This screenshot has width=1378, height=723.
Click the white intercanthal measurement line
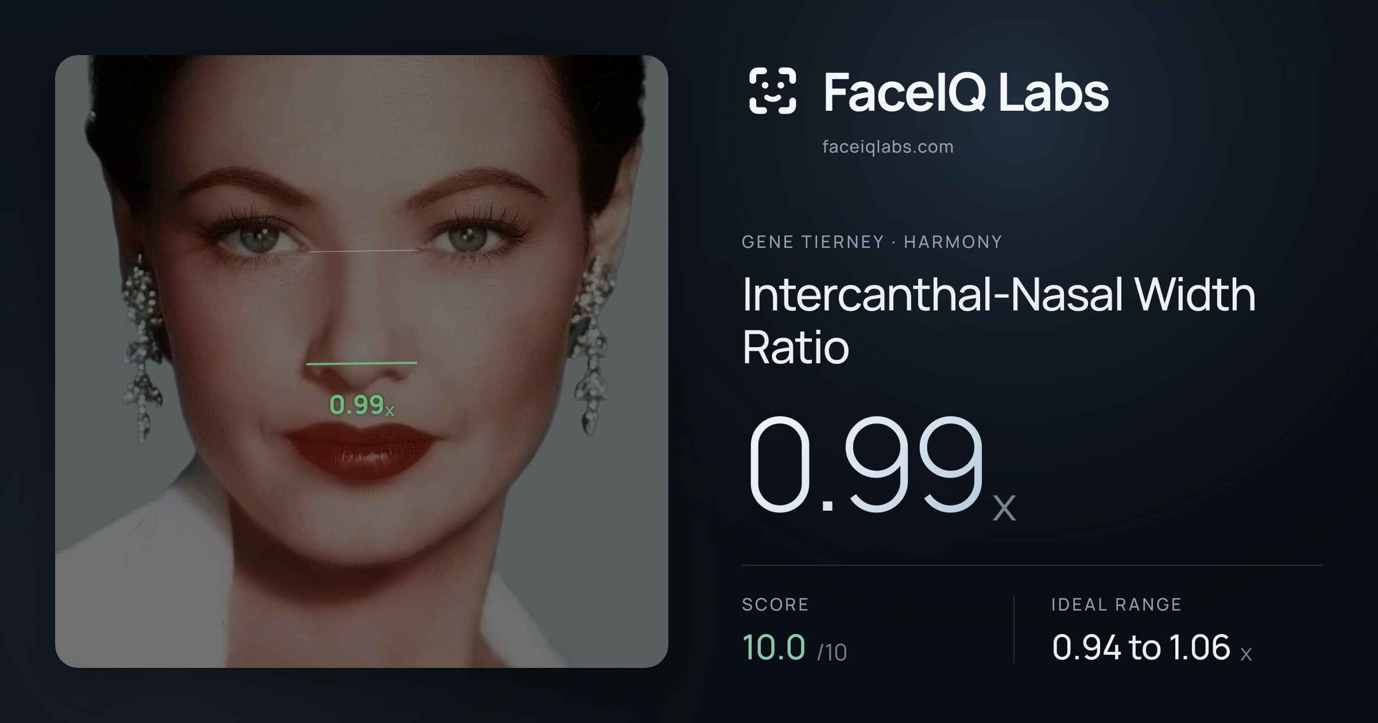[363, 251]
